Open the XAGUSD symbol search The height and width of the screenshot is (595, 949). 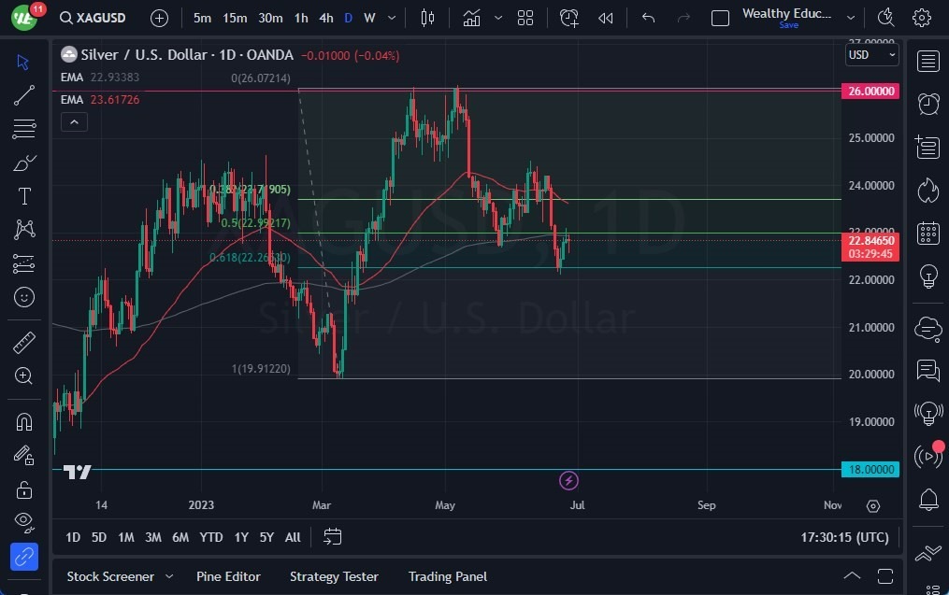[93, 18]
